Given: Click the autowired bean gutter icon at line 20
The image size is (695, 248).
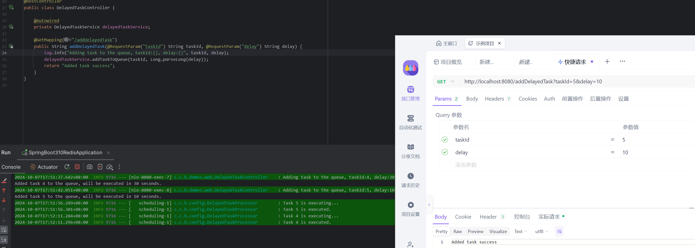Looking at the screenshot, I should pyautogui.click(x=11, y=27).
